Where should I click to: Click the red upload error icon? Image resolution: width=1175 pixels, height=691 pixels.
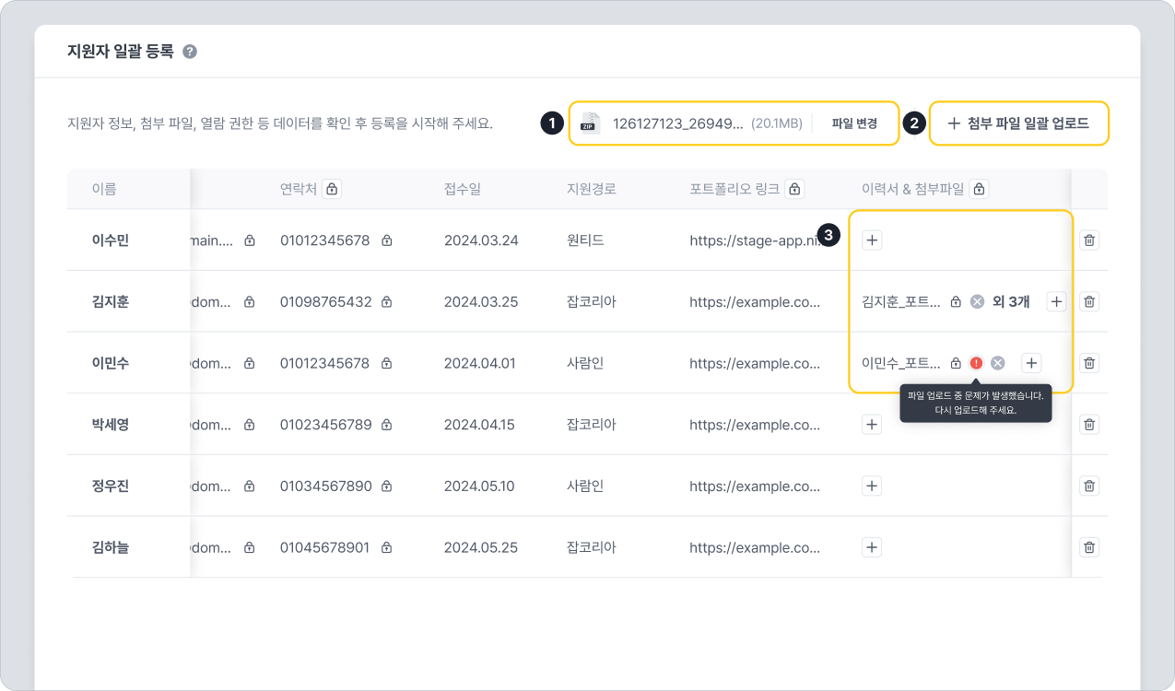coord(977,363)
